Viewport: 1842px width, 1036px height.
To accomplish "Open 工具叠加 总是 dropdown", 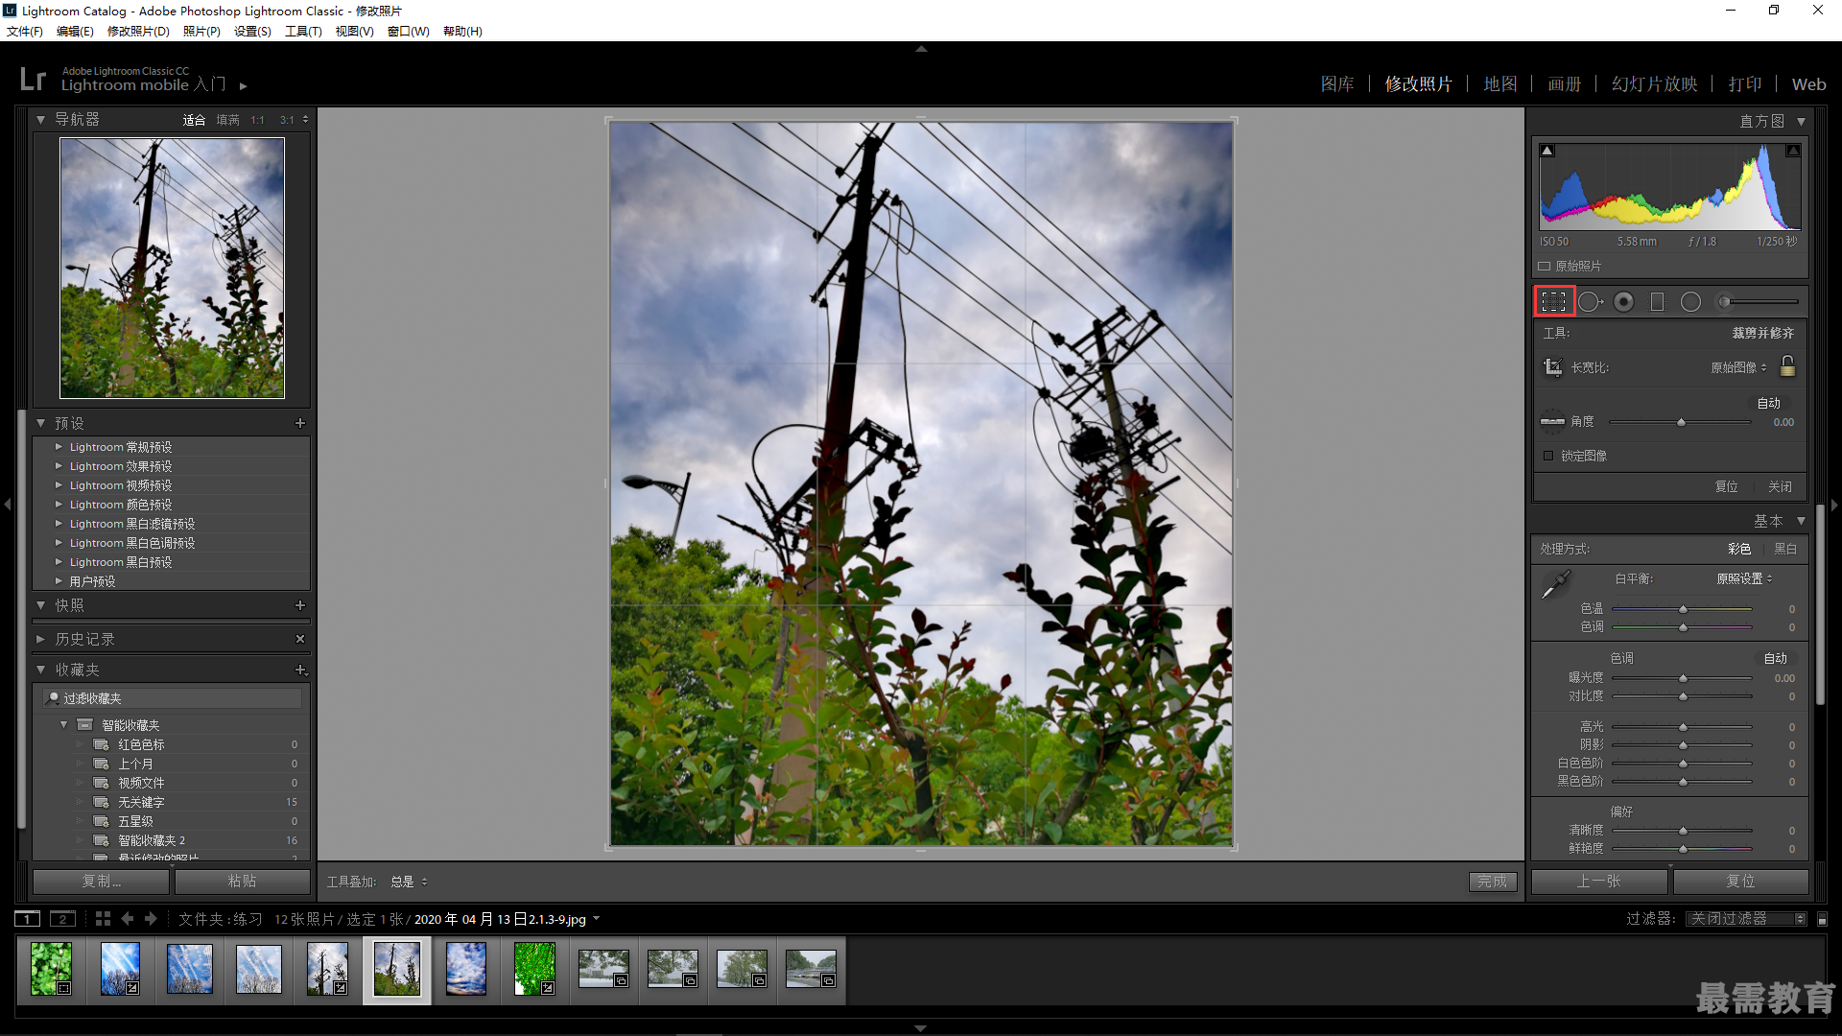I will [x=409, y=882].
